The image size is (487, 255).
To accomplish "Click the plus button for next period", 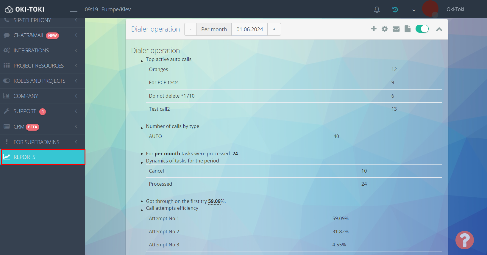I will (x=274, y=29).
